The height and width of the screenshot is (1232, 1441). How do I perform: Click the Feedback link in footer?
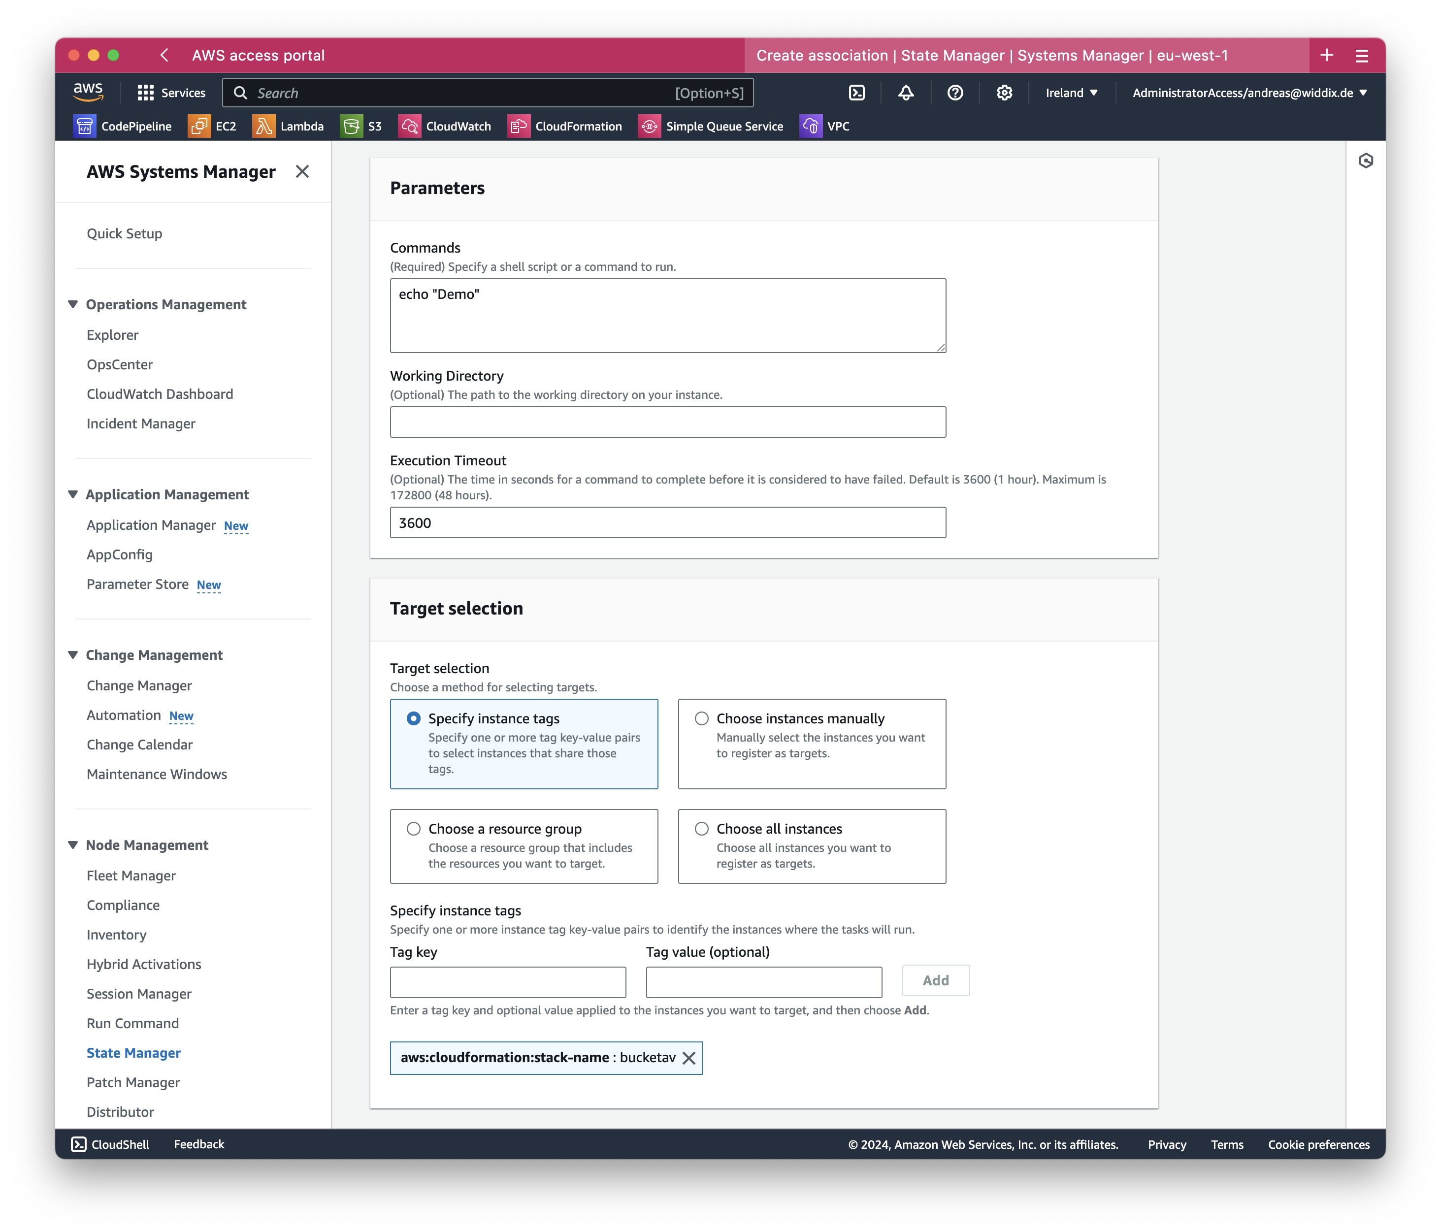(x=199, y=1144)
